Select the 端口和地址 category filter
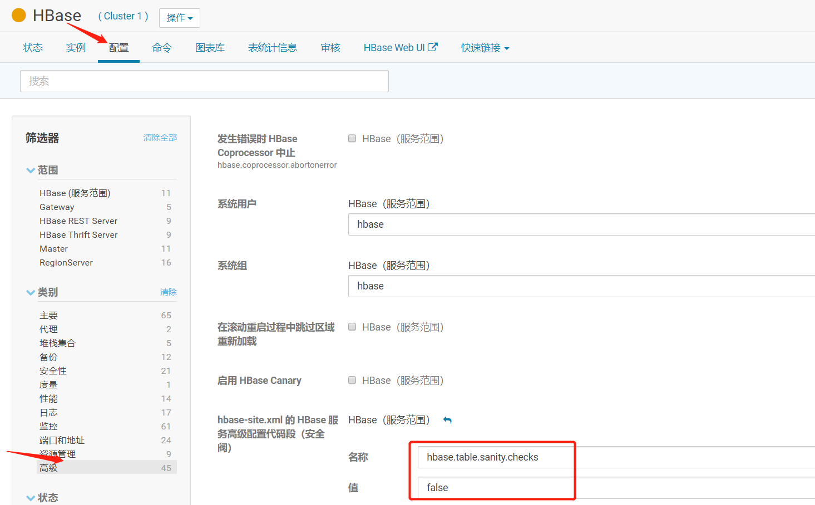 click(x=62, y=440)
